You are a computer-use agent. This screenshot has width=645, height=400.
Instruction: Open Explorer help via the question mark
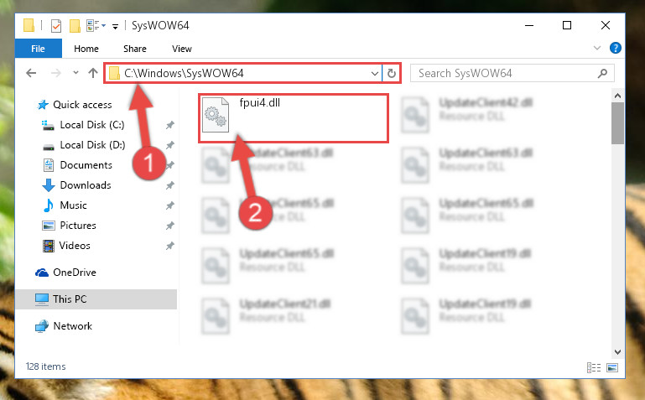click(616, 48)
